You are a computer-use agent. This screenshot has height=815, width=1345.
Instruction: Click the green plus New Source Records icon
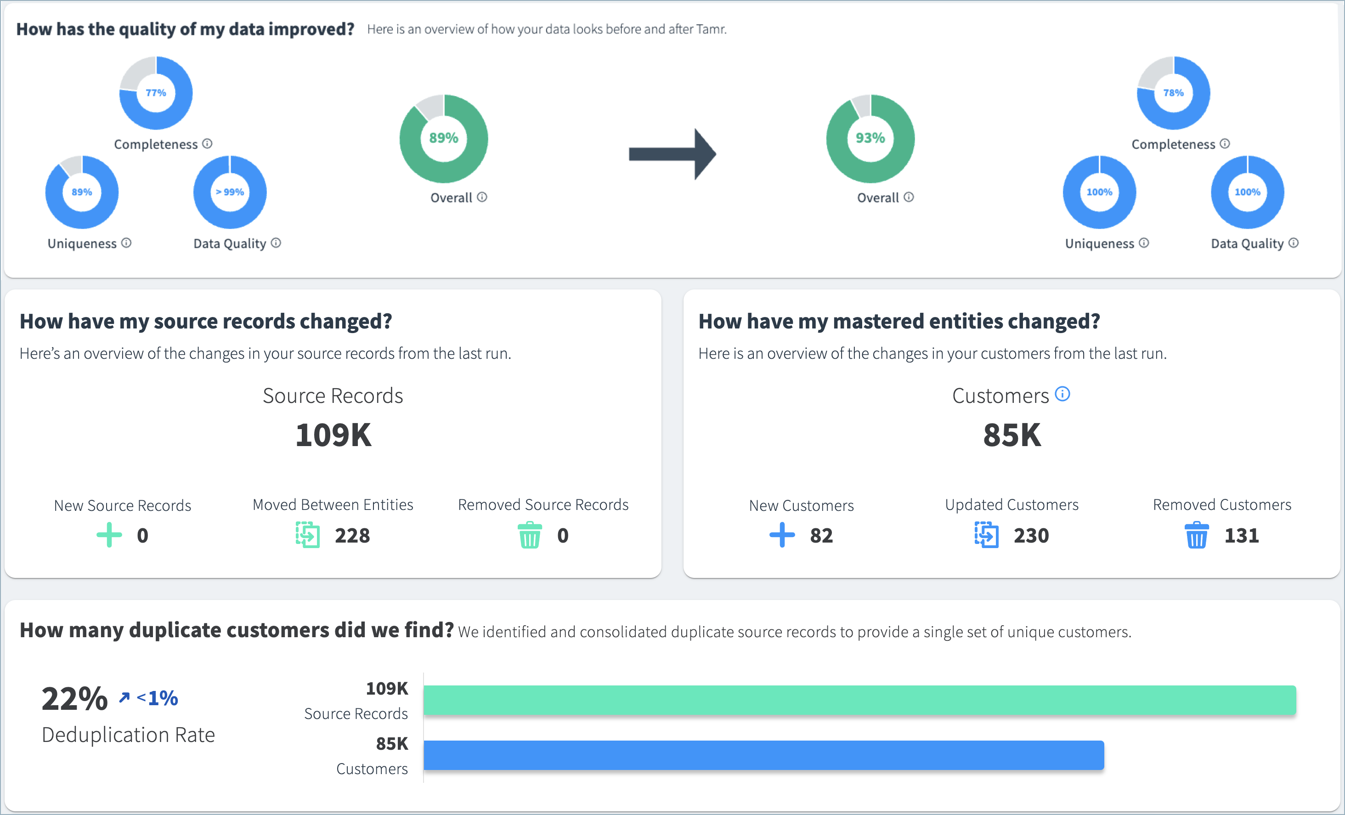[x=109, y=535]
